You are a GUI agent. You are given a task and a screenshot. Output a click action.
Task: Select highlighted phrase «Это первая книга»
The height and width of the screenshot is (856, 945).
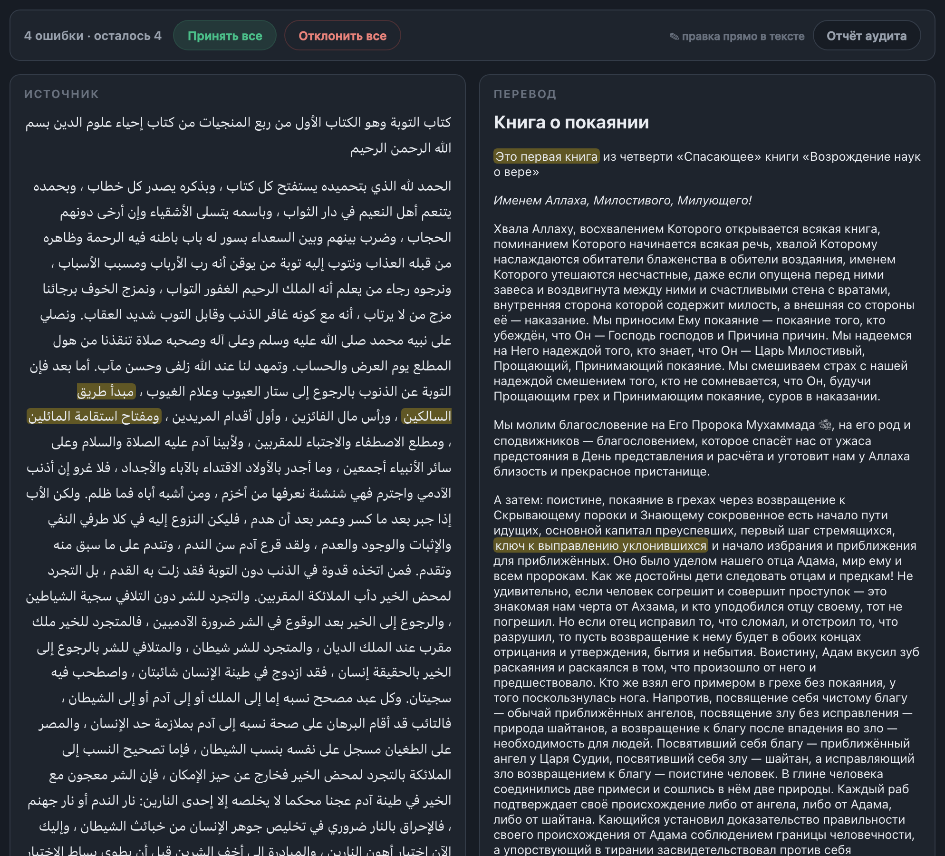coord(546,156)
